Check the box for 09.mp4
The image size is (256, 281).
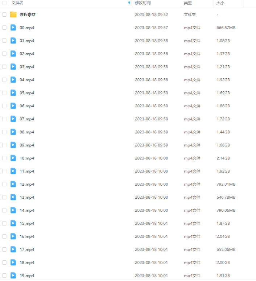4,145
